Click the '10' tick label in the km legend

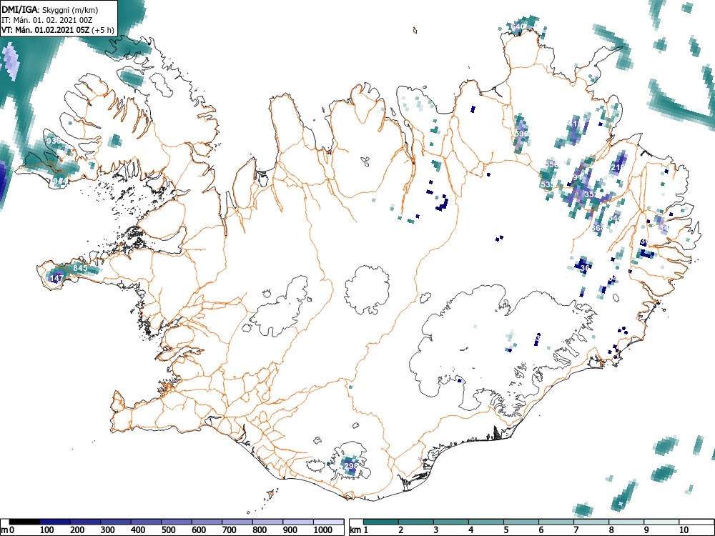coord(683,530)
